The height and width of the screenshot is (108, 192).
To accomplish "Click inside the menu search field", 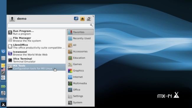I will click(51, 25).
